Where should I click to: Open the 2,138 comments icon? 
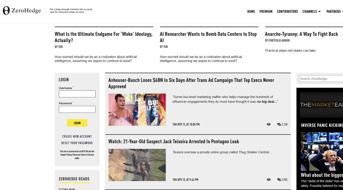click(282, 124)
